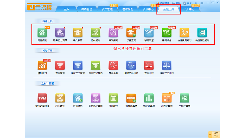
Task: Select the 理财产品比较 balance scale icon
Action: click(x=166, y=65)
